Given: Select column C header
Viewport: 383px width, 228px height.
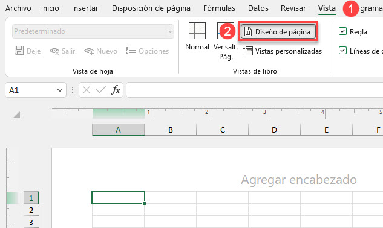Looking at the screenshot, I should click(223, 130).
